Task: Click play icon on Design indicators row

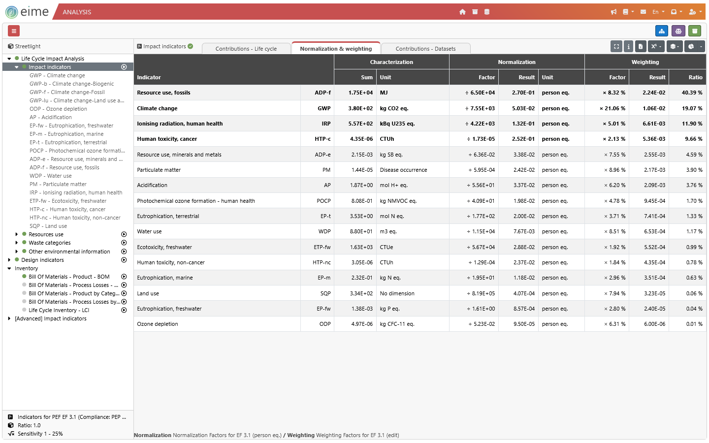Action: pyautogui.click(x=124, y=260)
